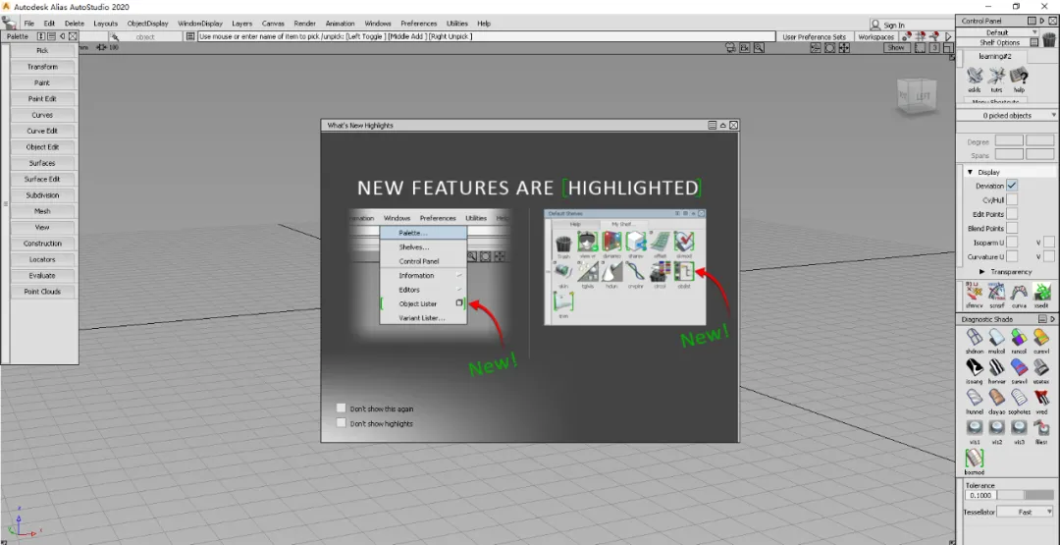Image resolution: width=1060 pixels, height=545 pixels.
Task: Enable the Edit Points display checkbox
Action: [x=1012, y=214]
